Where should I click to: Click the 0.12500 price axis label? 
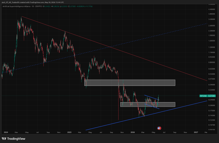coord(212,120)
